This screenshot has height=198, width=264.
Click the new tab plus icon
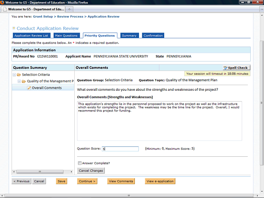[69, 9]
